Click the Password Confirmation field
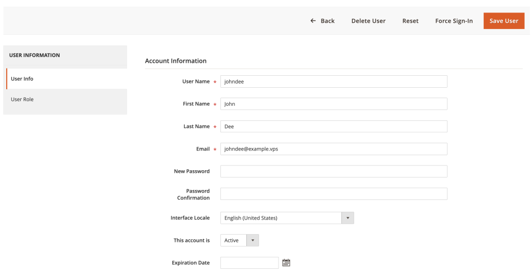531x273 pixels. [x=333, y=194]
